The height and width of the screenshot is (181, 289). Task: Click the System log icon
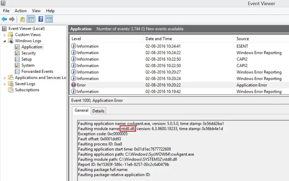point(17,65)
